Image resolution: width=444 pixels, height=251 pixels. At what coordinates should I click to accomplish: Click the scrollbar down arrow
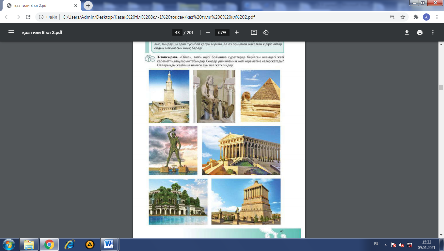pos(441,235)
